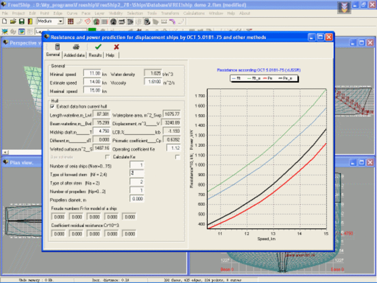Screen dimensions: 377x283
Task: Expand the Medium precision dropdown
Action: pos(61,21)
